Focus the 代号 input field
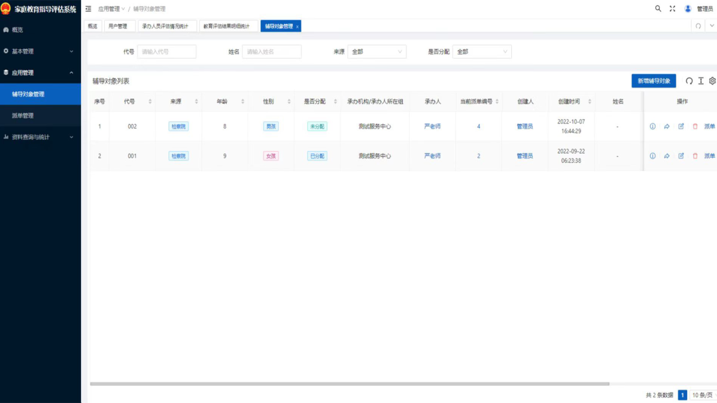Screen dimensions: 717x403 tap(167, 52)
